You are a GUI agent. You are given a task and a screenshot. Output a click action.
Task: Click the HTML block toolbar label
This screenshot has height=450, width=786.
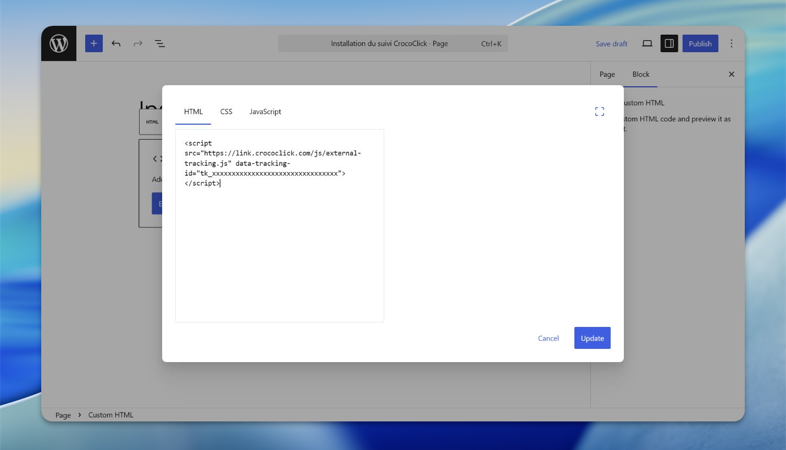pos(152,122)
